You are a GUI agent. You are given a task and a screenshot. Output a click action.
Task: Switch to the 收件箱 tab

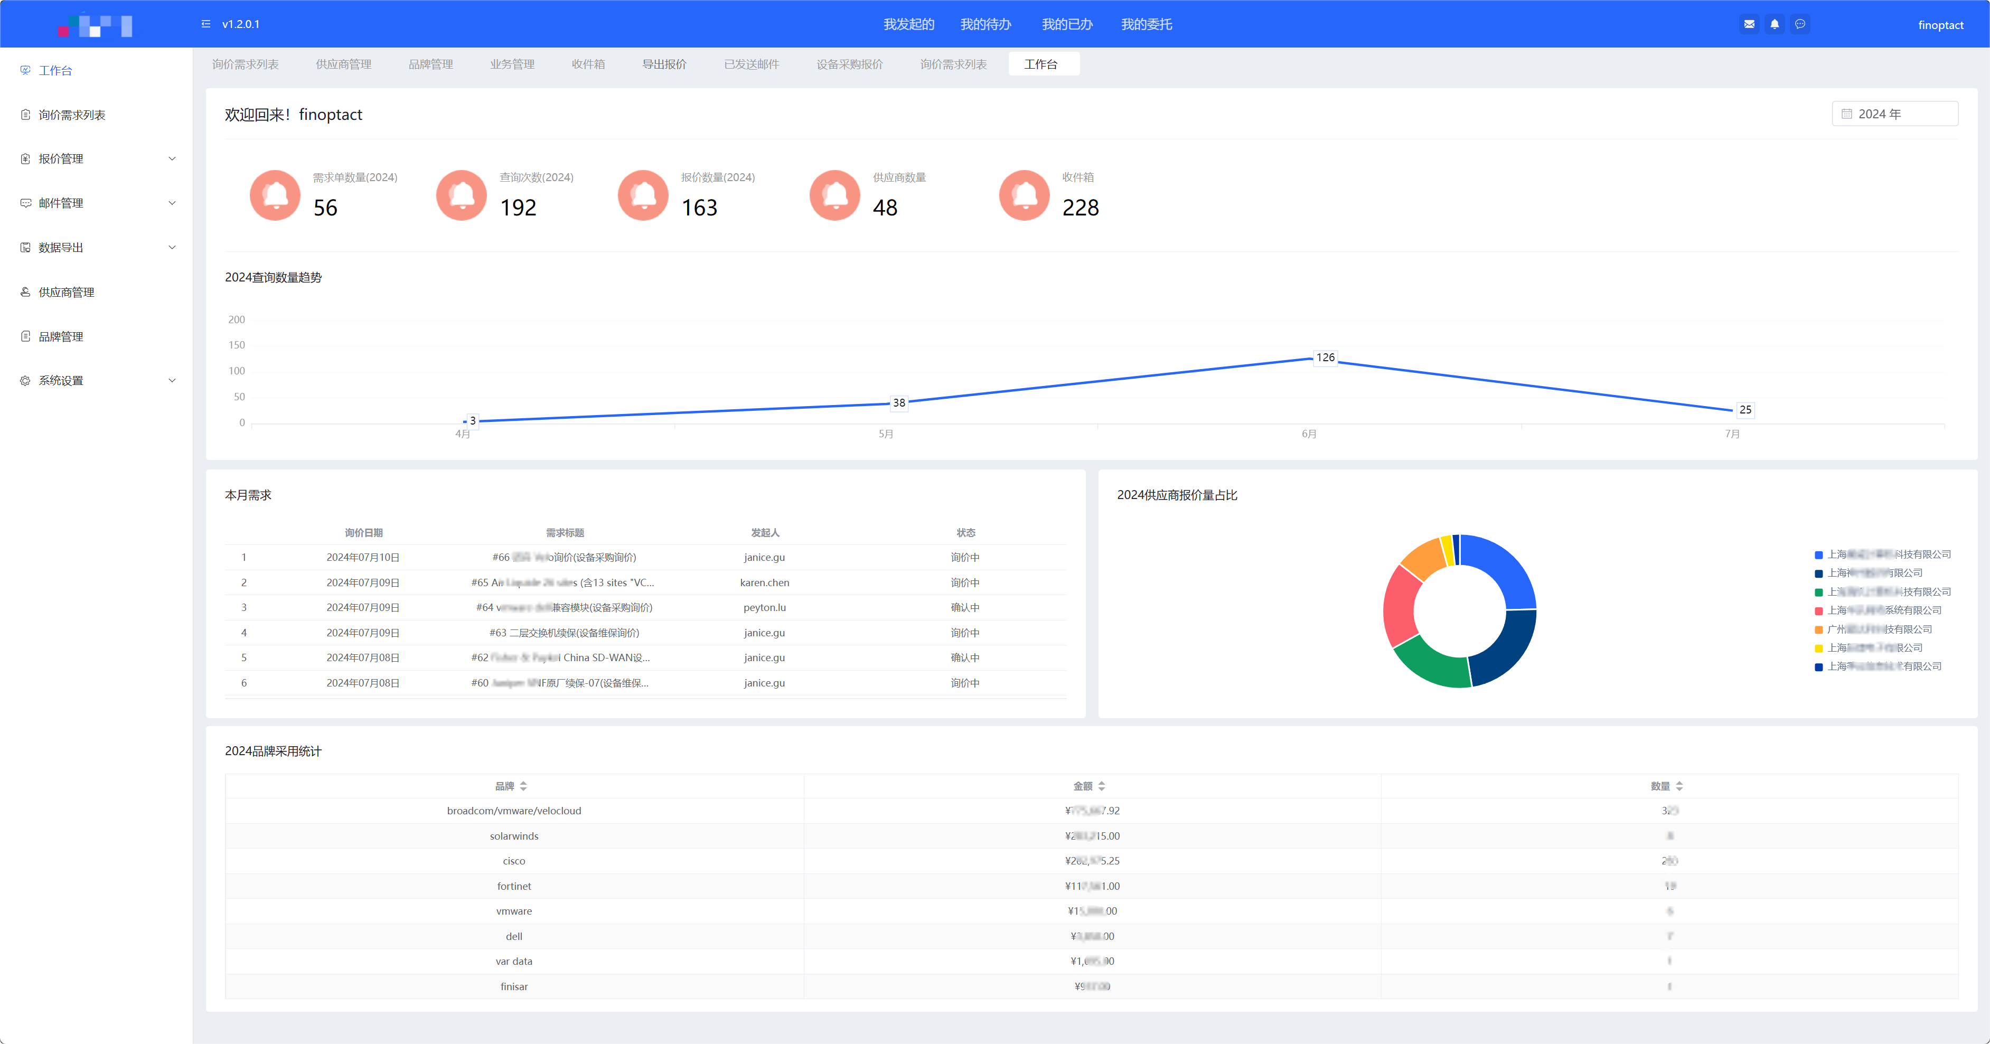point(588,64)
